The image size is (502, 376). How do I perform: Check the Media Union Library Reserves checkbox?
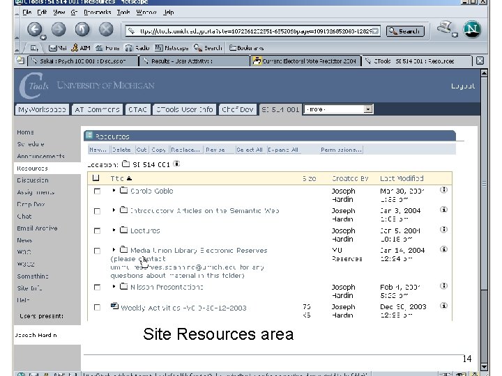pos(97,251)
